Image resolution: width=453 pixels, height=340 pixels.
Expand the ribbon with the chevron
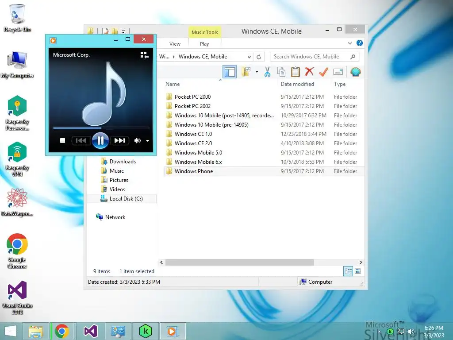350,43
